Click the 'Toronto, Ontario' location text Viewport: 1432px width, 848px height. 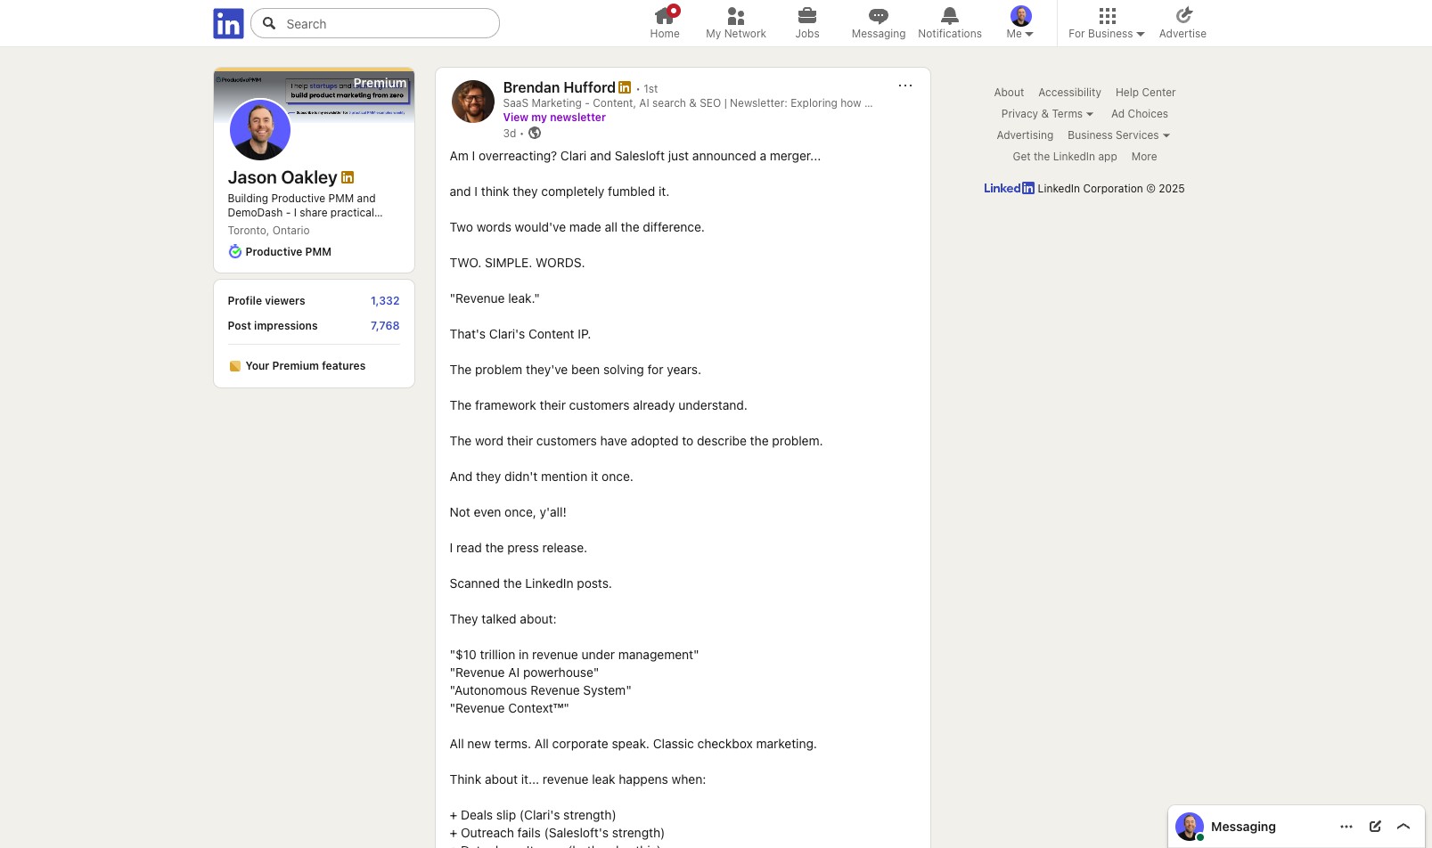[x=269, y=231]
